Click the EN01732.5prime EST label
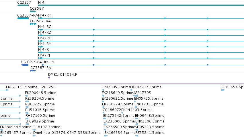This screenshot has width=244, height=137. point(149,104)
